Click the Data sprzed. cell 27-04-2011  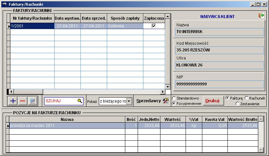pyautogui.click(x=94, y=26)
